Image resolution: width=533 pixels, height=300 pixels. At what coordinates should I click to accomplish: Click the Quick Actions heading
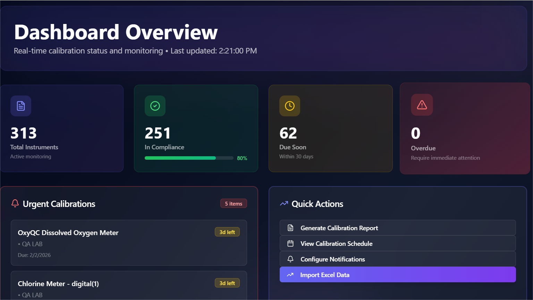tap(318, 204)
